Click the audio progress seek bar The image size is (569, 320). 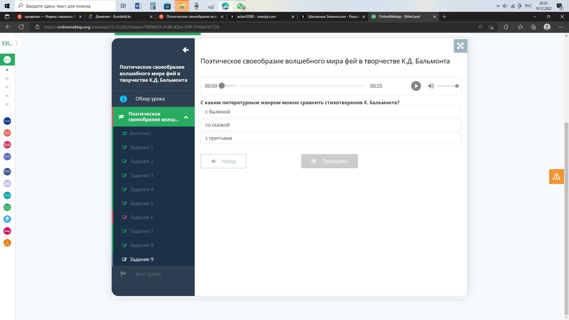coord(293,86)
